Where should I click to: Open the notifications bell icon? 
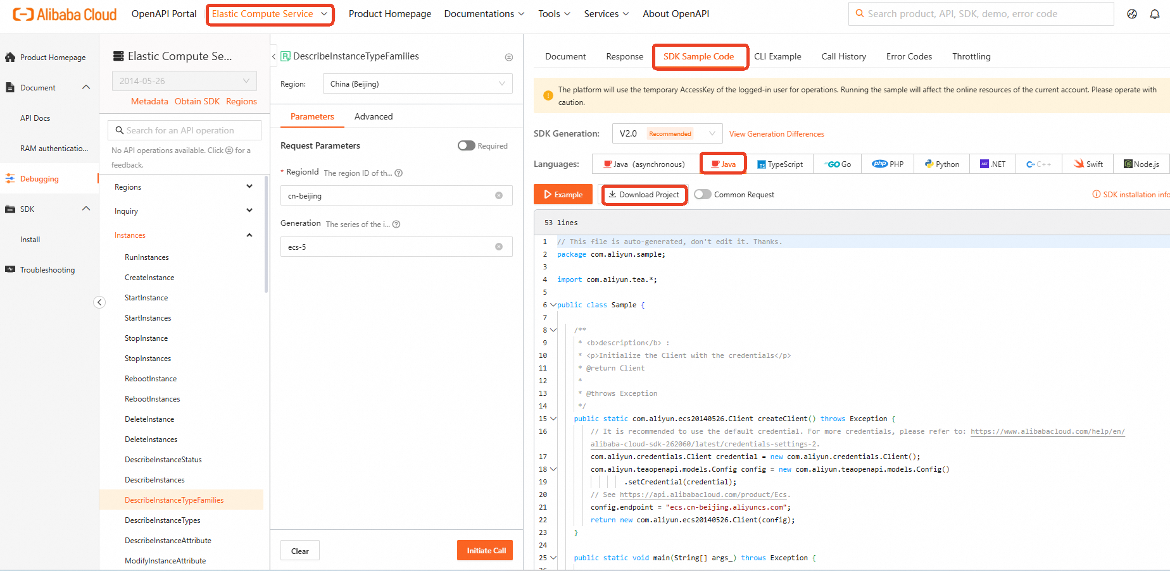pyautogui.click(x=1155, y=14)
